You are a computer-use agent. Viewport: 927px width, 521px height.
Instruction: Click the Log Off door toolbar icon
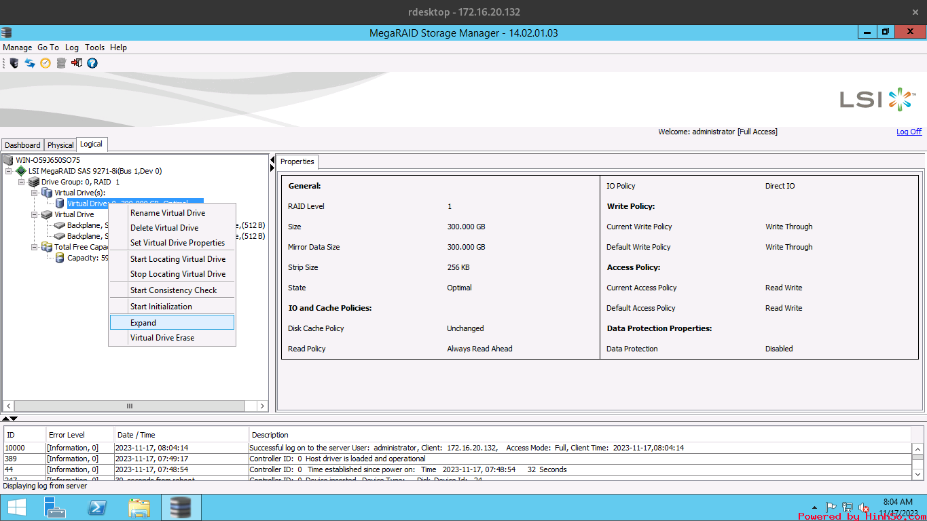[77, 63]
